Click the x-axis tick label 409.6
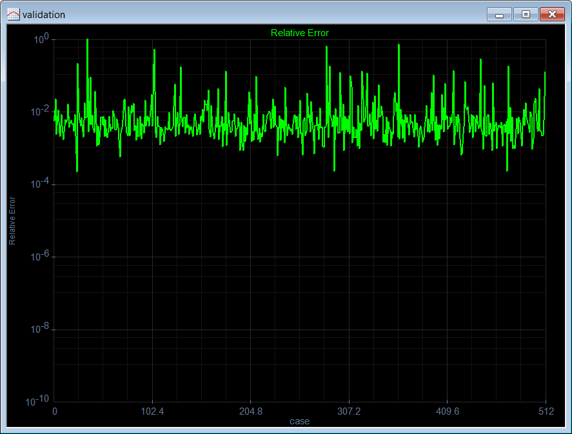Image resolution: width=572 pixels, height=434 pixels. [x=448, y=411]
